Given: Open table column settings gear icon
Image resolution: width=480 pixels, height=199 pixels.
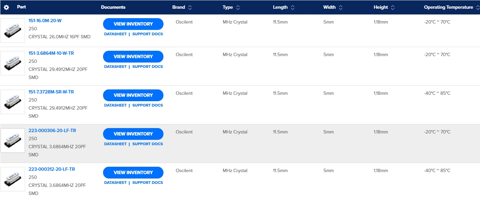Looking at the screenshot, I should click(x=6, y=7).
